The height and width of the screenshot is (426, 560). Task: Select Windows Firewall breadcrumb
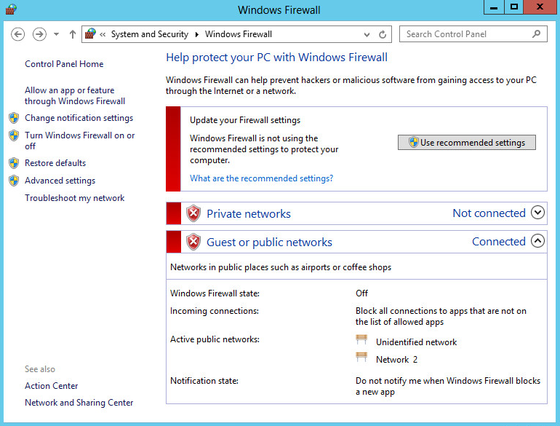239,34
